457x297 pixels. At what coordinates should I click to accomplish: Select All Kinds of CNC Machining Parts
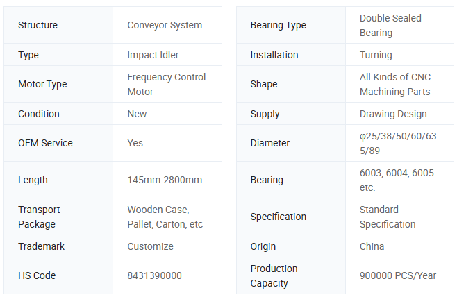click(x=394, y=85)
